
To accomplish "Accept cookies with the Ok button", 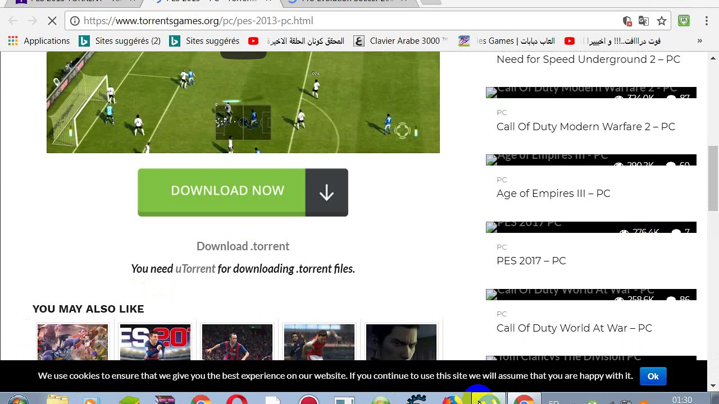I will click(x=653, y=377).
